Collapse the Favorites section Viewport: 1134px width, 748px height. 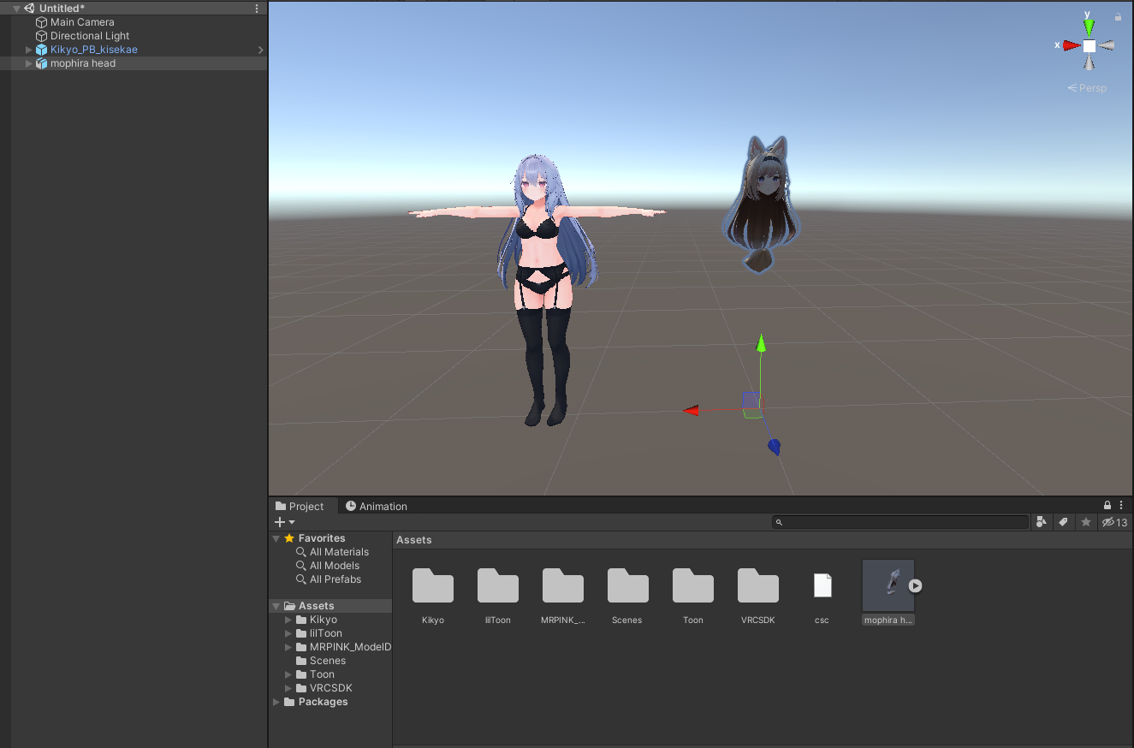(276, 538)
